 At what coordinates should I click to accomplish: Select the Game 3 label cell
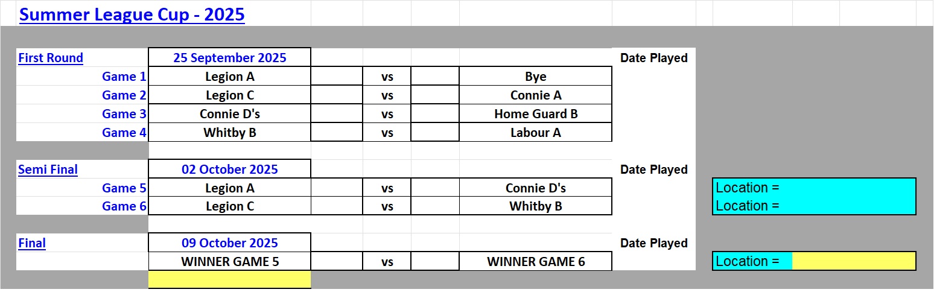[x=124, y=114]
